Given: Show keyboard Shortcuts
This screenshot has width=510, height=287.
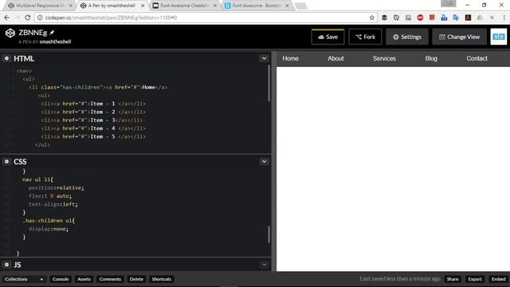Looking at the screenshot, I should [x=161, y=279].
